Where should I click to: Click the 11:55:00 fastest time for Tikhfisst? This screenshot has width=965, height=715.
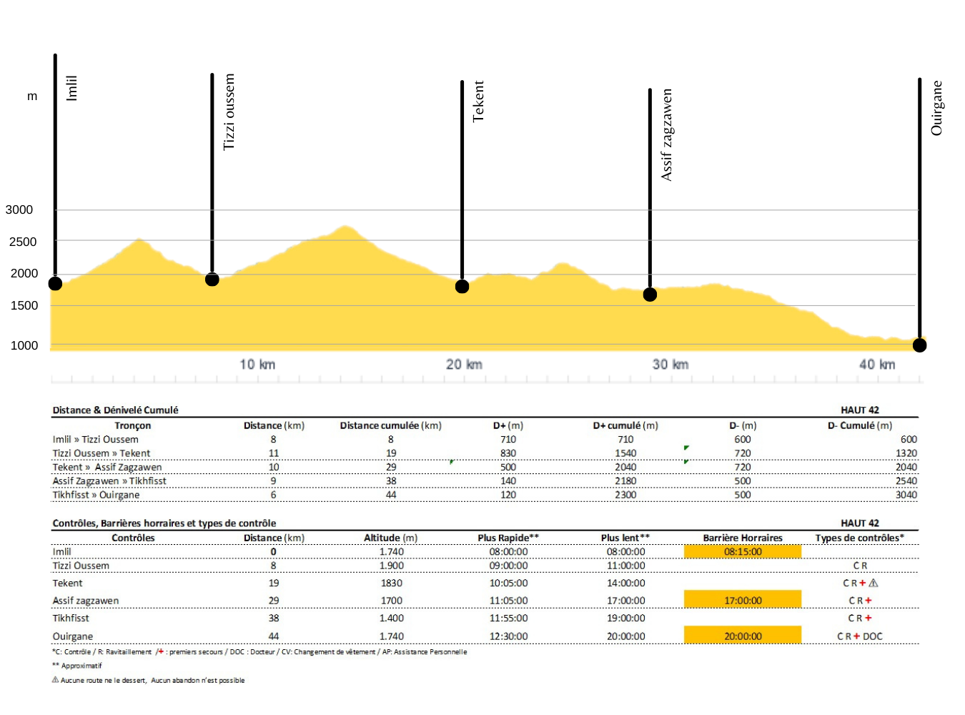click(508, 618)
